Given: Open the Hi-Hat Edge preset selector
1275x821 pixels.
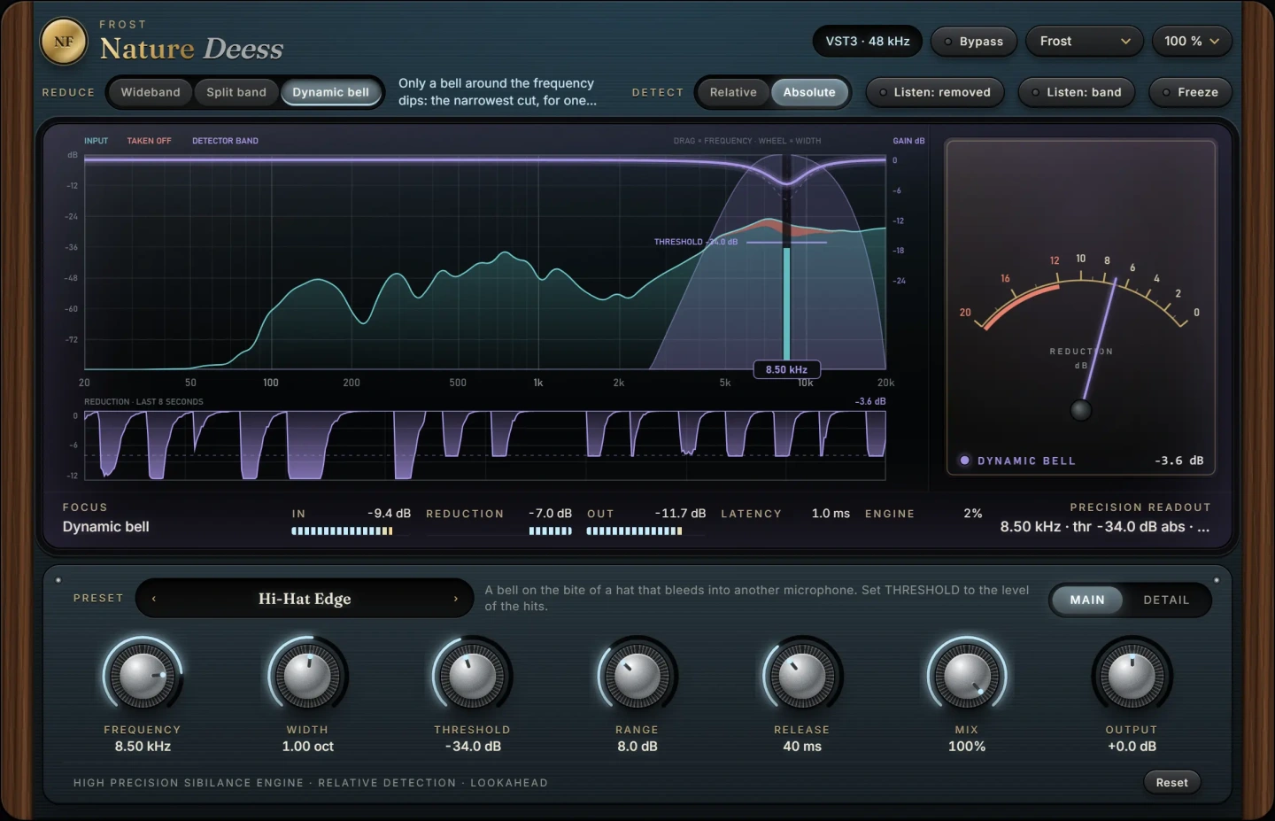Looking at the screenshot, I should point(305,599).
